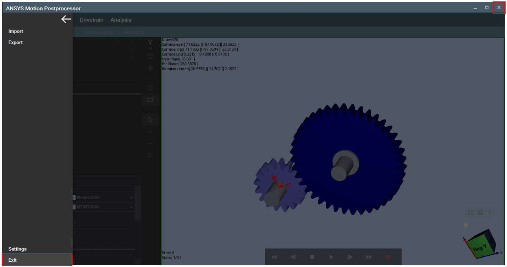Switch to the Analysis tab

tap(121, 20)
